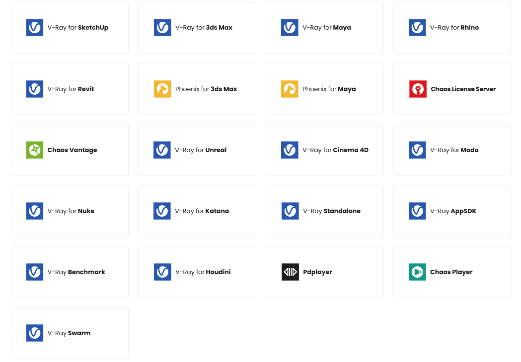
Task: Click the V-Ray icon beside Houdini
Action: pyautogui.click(x=162, y=272)
